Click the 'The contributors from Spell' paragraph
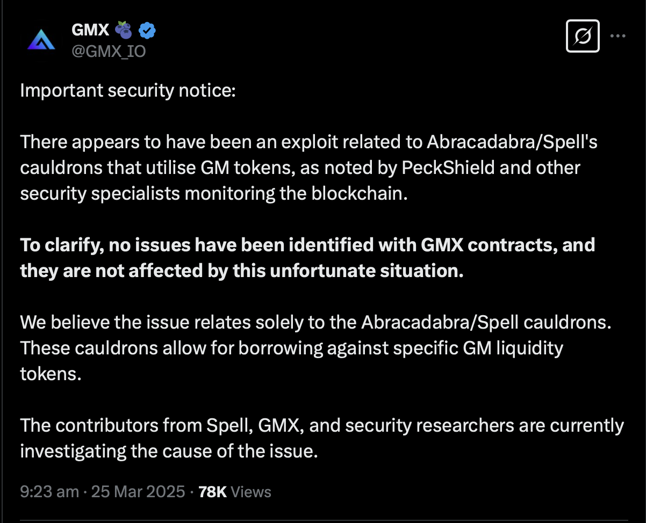646x523 pixels. tap(322, 438)
